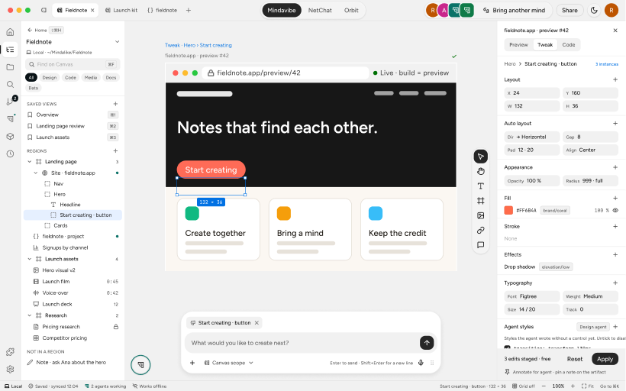The height and width of the screenshot is (391, 626).
Task: Open the Home icon in left rail
Action: (x=11, y=32)
